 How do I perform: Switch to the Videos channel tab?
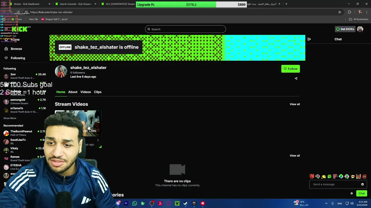[86, 92]
